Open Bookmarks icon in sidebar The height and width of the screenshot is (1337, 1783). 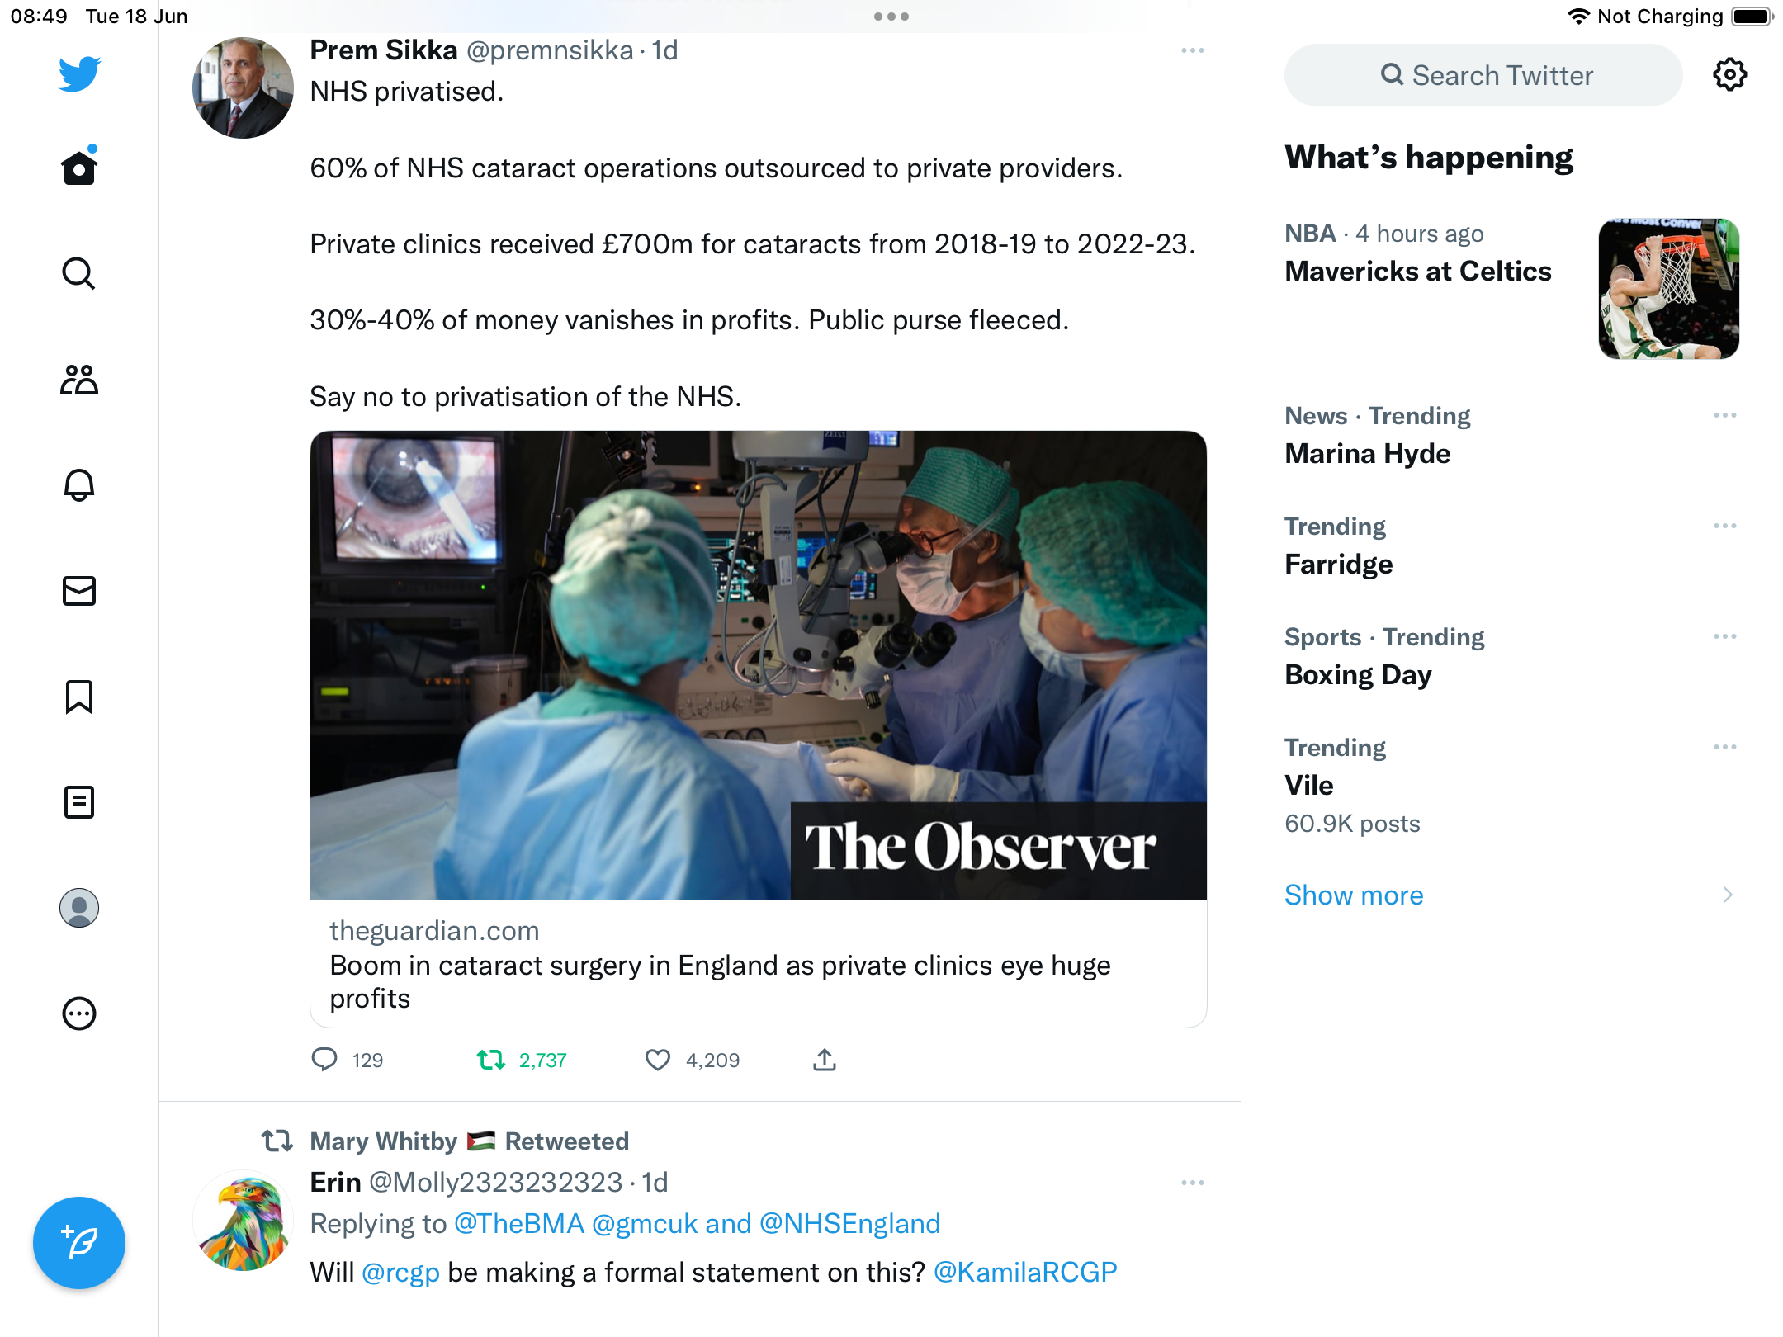(79, 697)
